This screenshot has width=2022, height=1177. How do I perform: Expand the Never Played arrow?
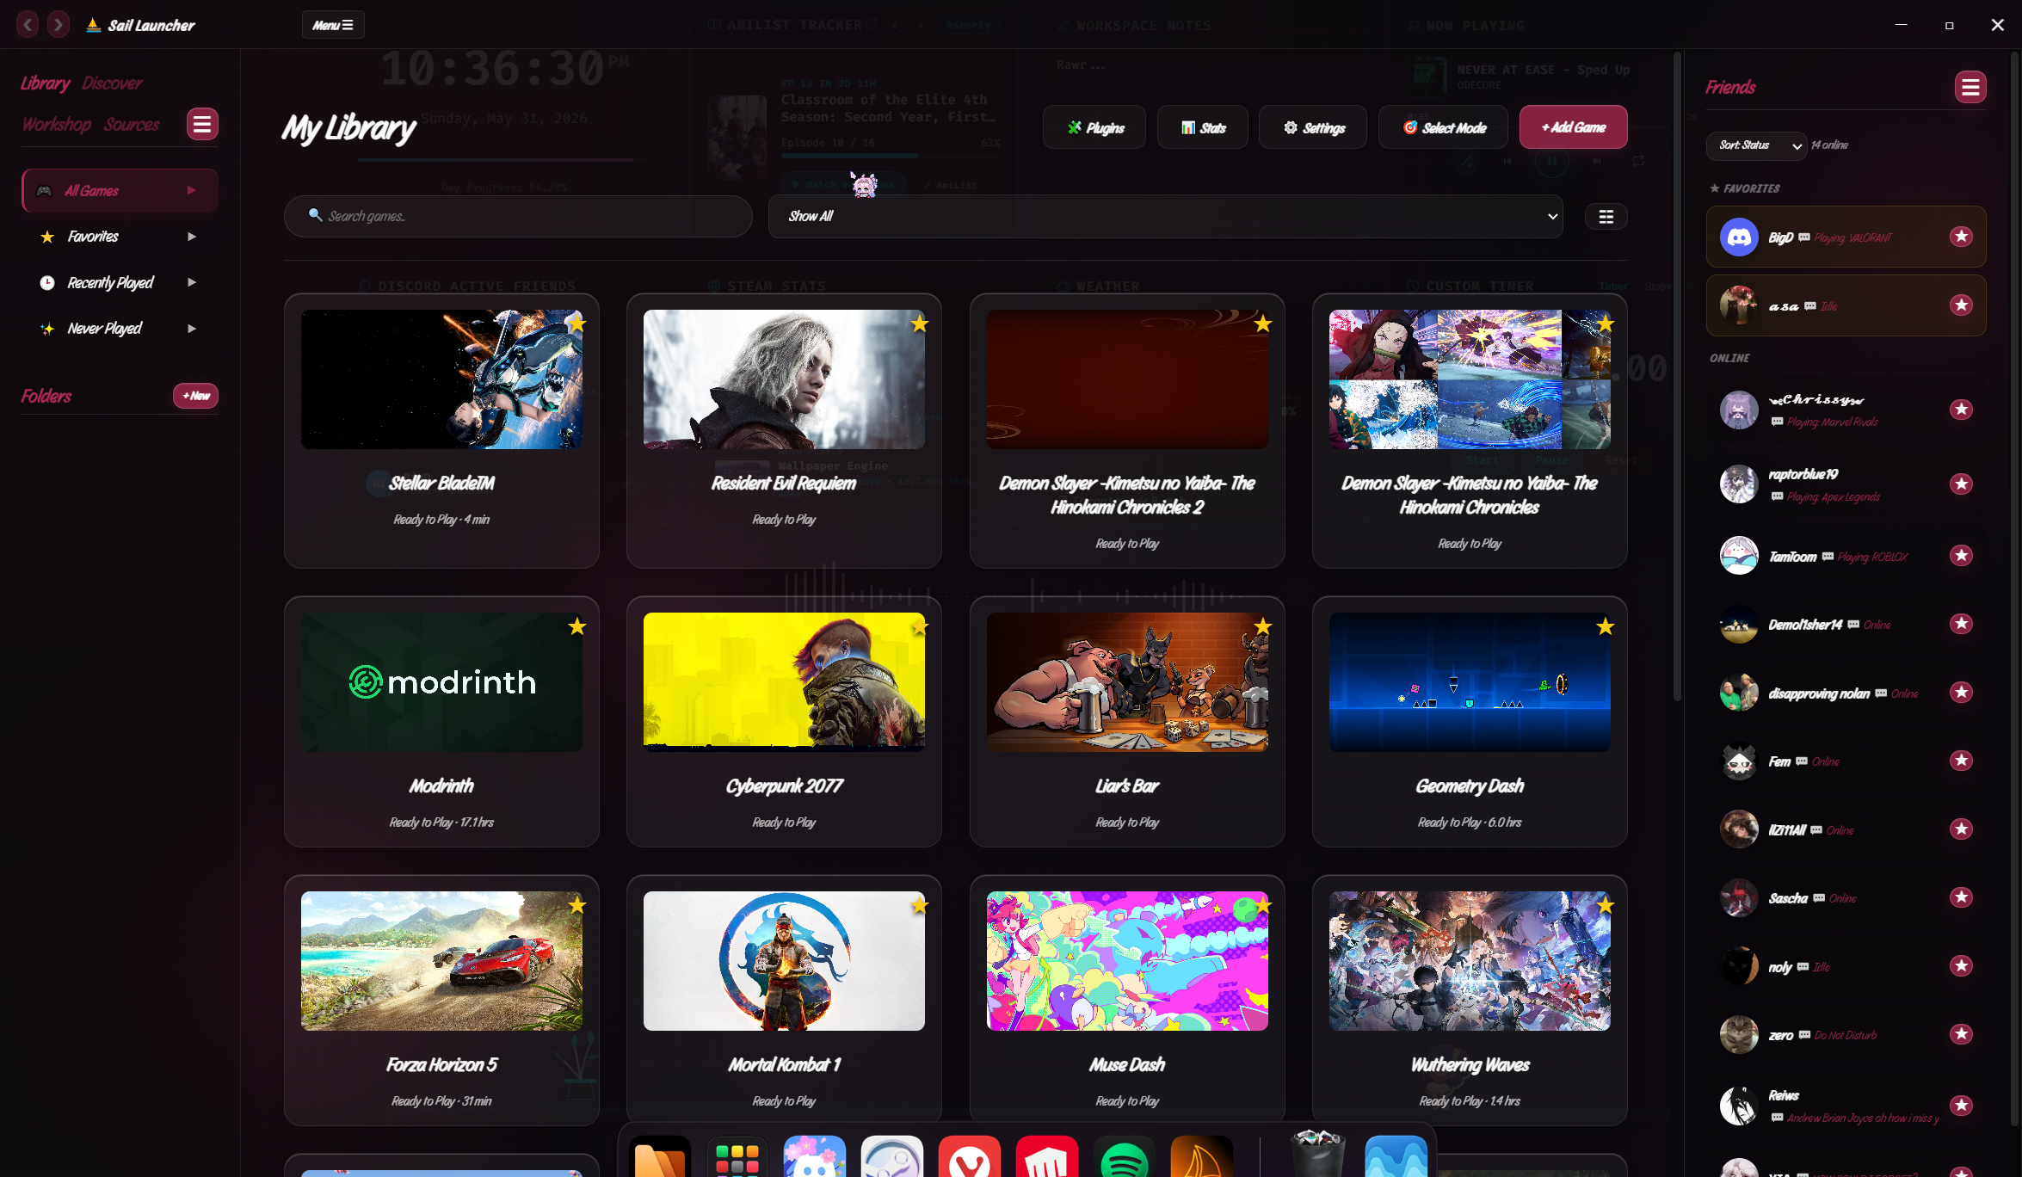[x=192, y=329]
